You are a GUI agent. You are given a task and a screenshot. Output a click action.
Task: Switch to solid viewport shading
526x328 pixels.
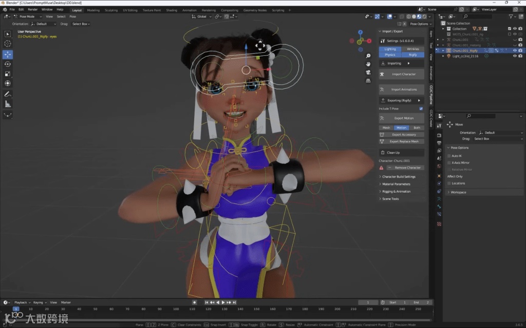pyautogui.click(x=414, y=16)
